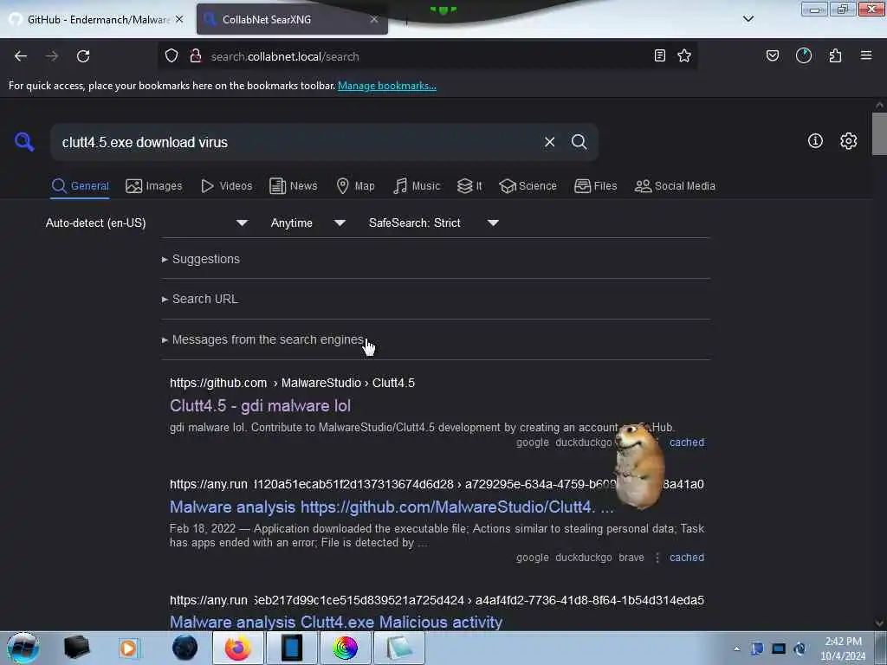Go back to the previous page
This screenshot has width=887, height=665.
pyautogui.click(x=21, y=56)
